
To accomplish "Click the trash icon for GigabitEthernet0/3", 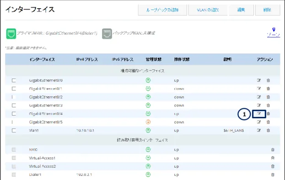I will 268,106.
